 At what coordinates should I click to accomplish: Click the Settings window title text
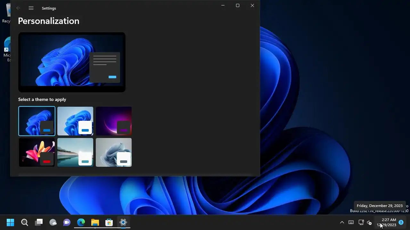(49, 8)
